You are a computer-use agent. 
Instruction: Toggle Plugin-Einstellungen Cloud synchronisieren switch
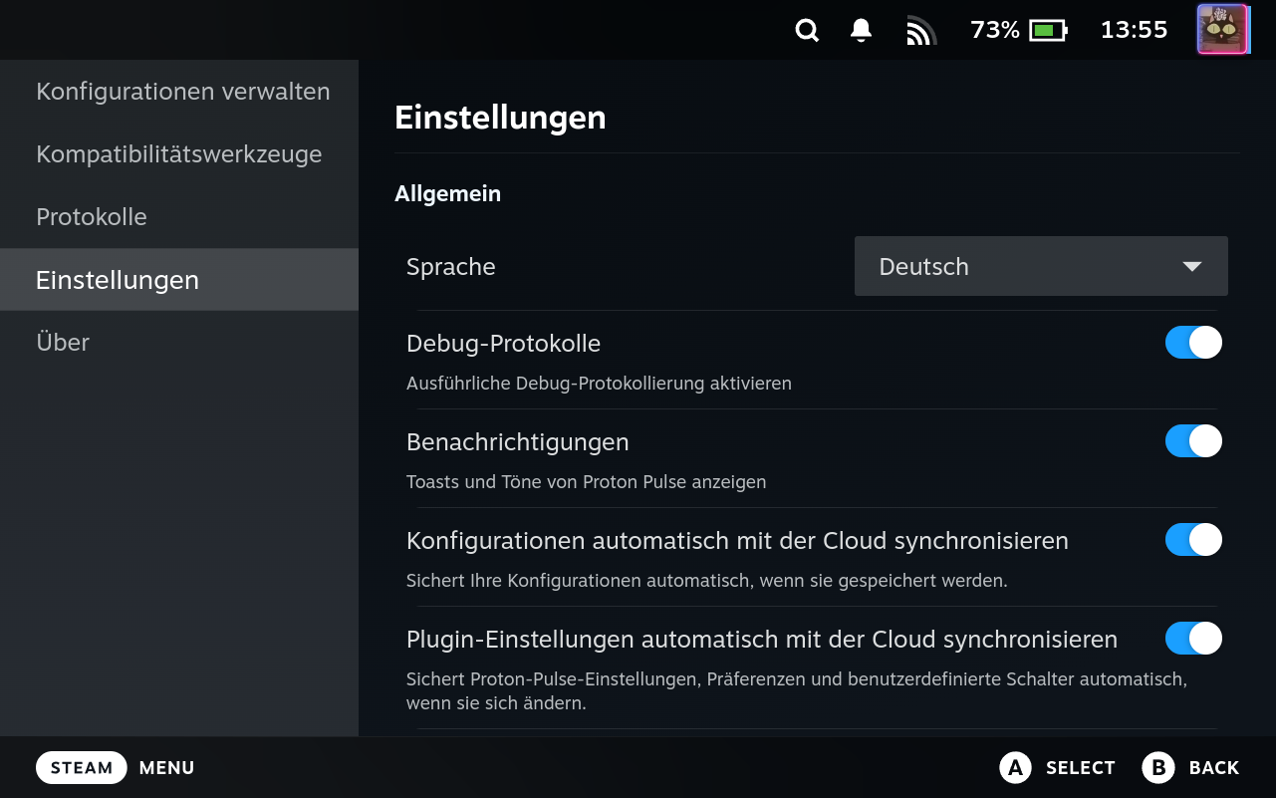[1193, 639]
